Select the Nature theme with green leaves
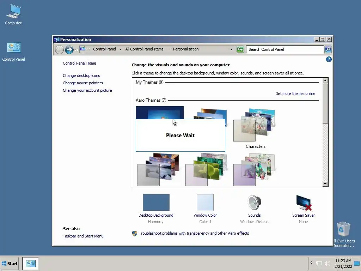The height and width of the screenshot is (271, 361). [206, 170]
